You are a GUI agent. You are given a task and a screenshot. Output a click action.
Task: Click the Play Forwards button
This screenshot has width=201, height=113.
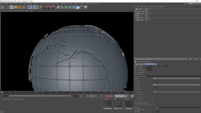[91, 96]
